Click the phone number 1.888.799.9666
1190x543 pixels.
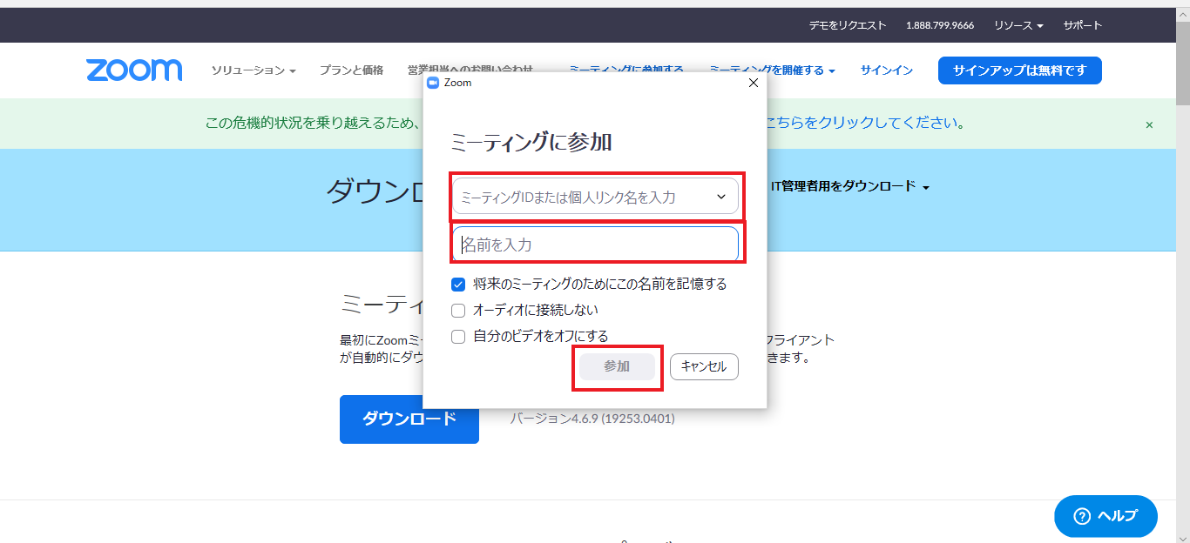(x=940, y=25)
